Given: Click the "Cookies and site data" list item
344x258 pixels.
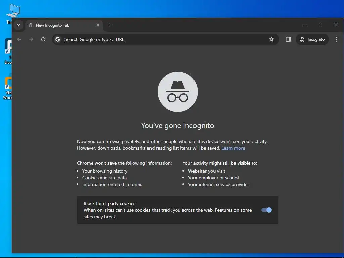Looking at the screenshot, I should (x=104, y=178).
